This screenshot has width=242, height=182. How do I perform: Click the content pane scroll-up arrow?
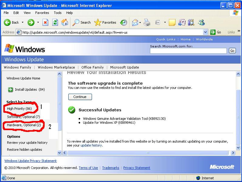click(238, 74)
